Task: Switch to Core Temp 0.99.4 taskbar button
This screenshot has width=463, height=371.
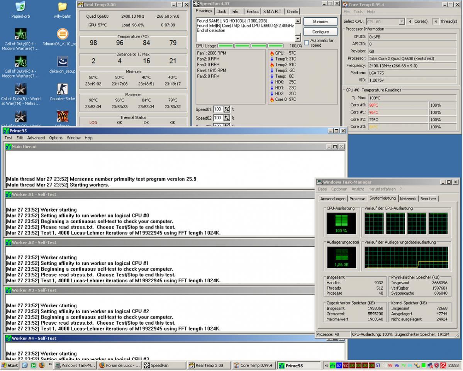Action: click(253, 365)
